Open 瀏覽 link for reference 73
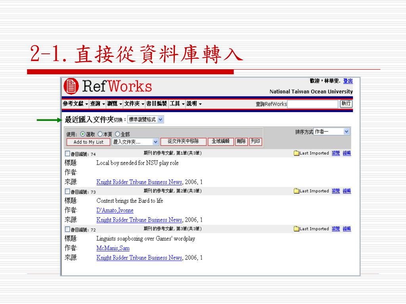 [336, 191]
